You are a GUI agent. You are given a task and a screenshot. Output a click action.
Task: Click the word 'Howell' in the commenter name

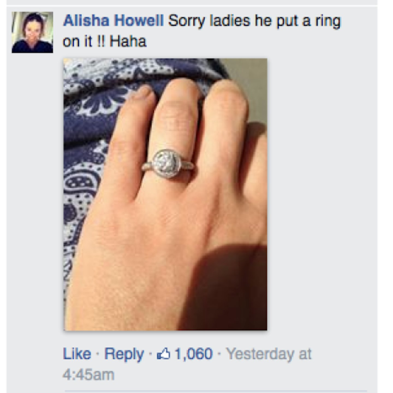[x=139, y=21]
